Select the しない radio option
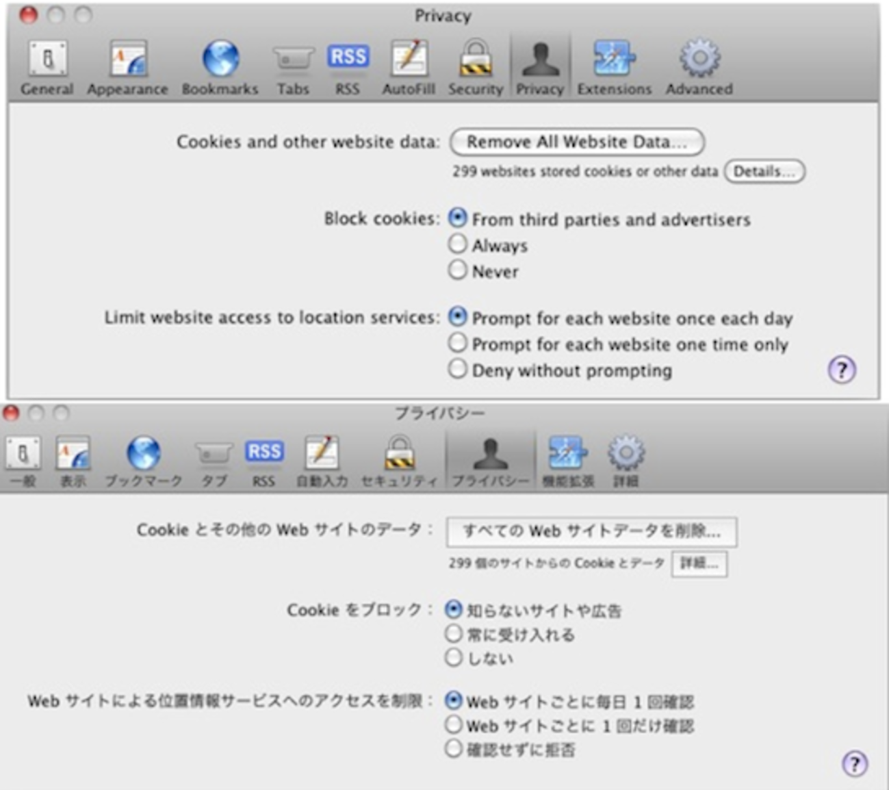Viewport: 889px width, 790px height. click(453, 658)
